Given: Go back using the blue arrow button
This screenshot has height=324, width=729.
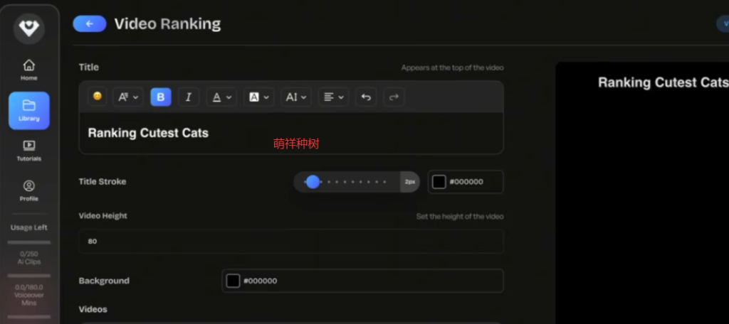Looking at the screenshot, I should 90,23.
